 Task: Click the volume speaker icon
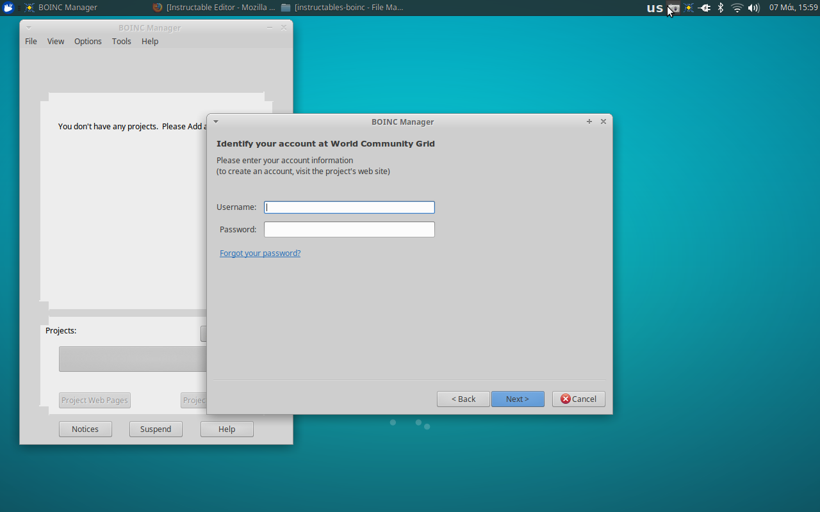(753, 8)
